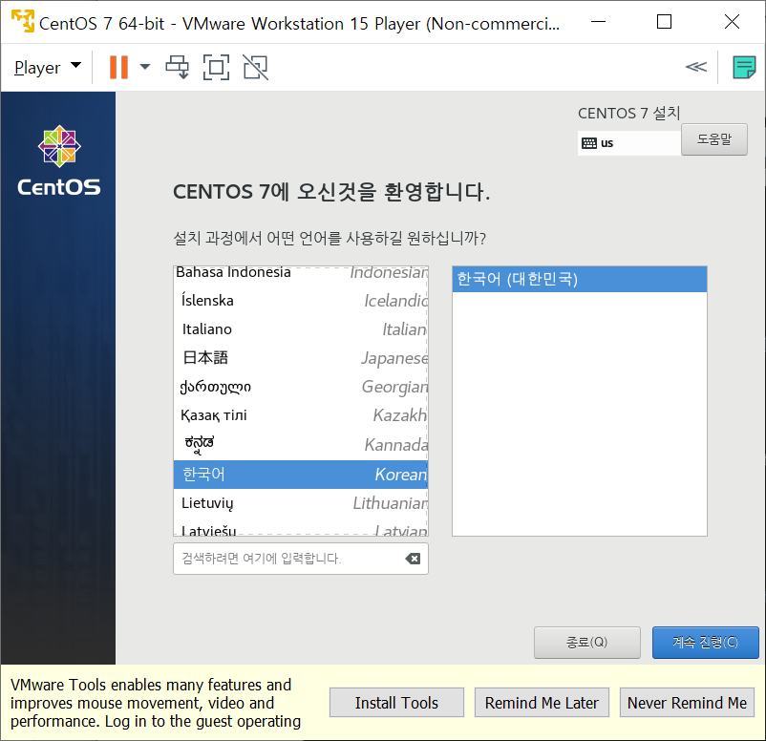Screen dimensions: 766x741
Task: Maximize the VMware Player window
Action: click(x=664, y=22)
